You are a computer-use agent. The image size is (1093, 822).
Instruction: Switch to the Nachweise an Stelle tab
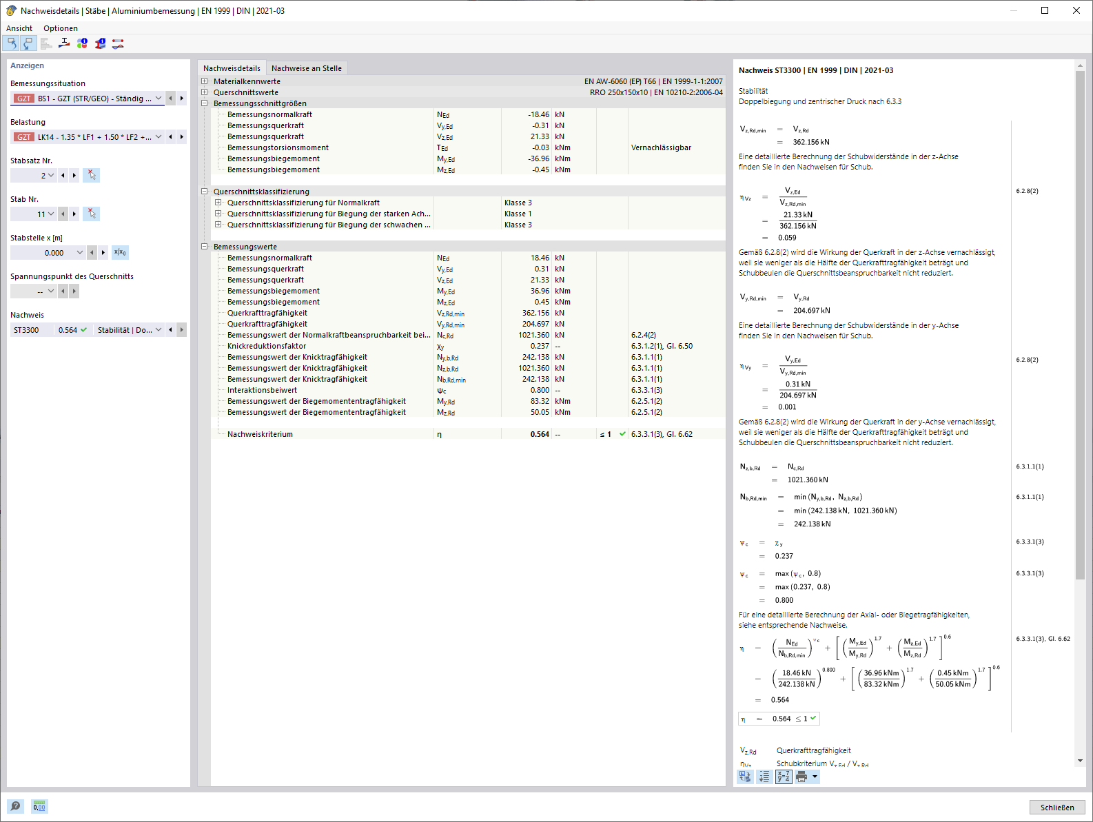click(307, 68)
